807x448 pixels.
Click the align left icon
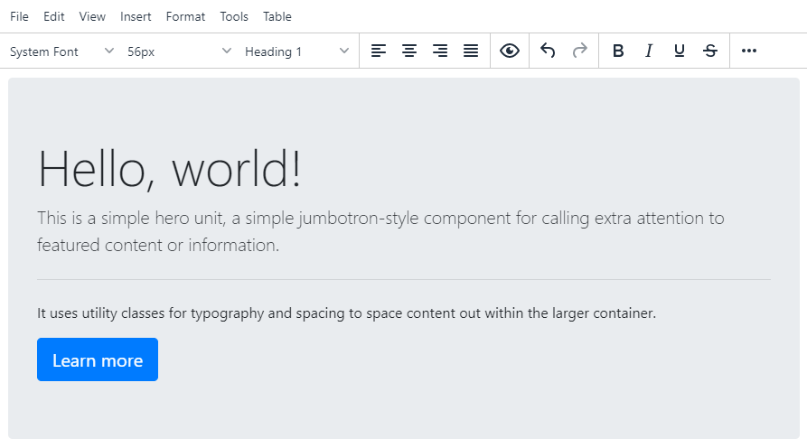pos(379,51)
